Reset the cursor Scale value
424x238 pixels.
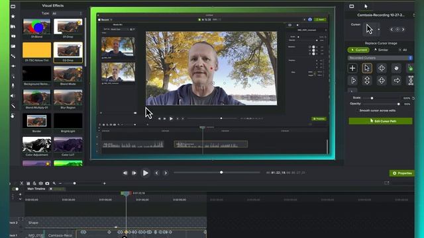point(413,98)
